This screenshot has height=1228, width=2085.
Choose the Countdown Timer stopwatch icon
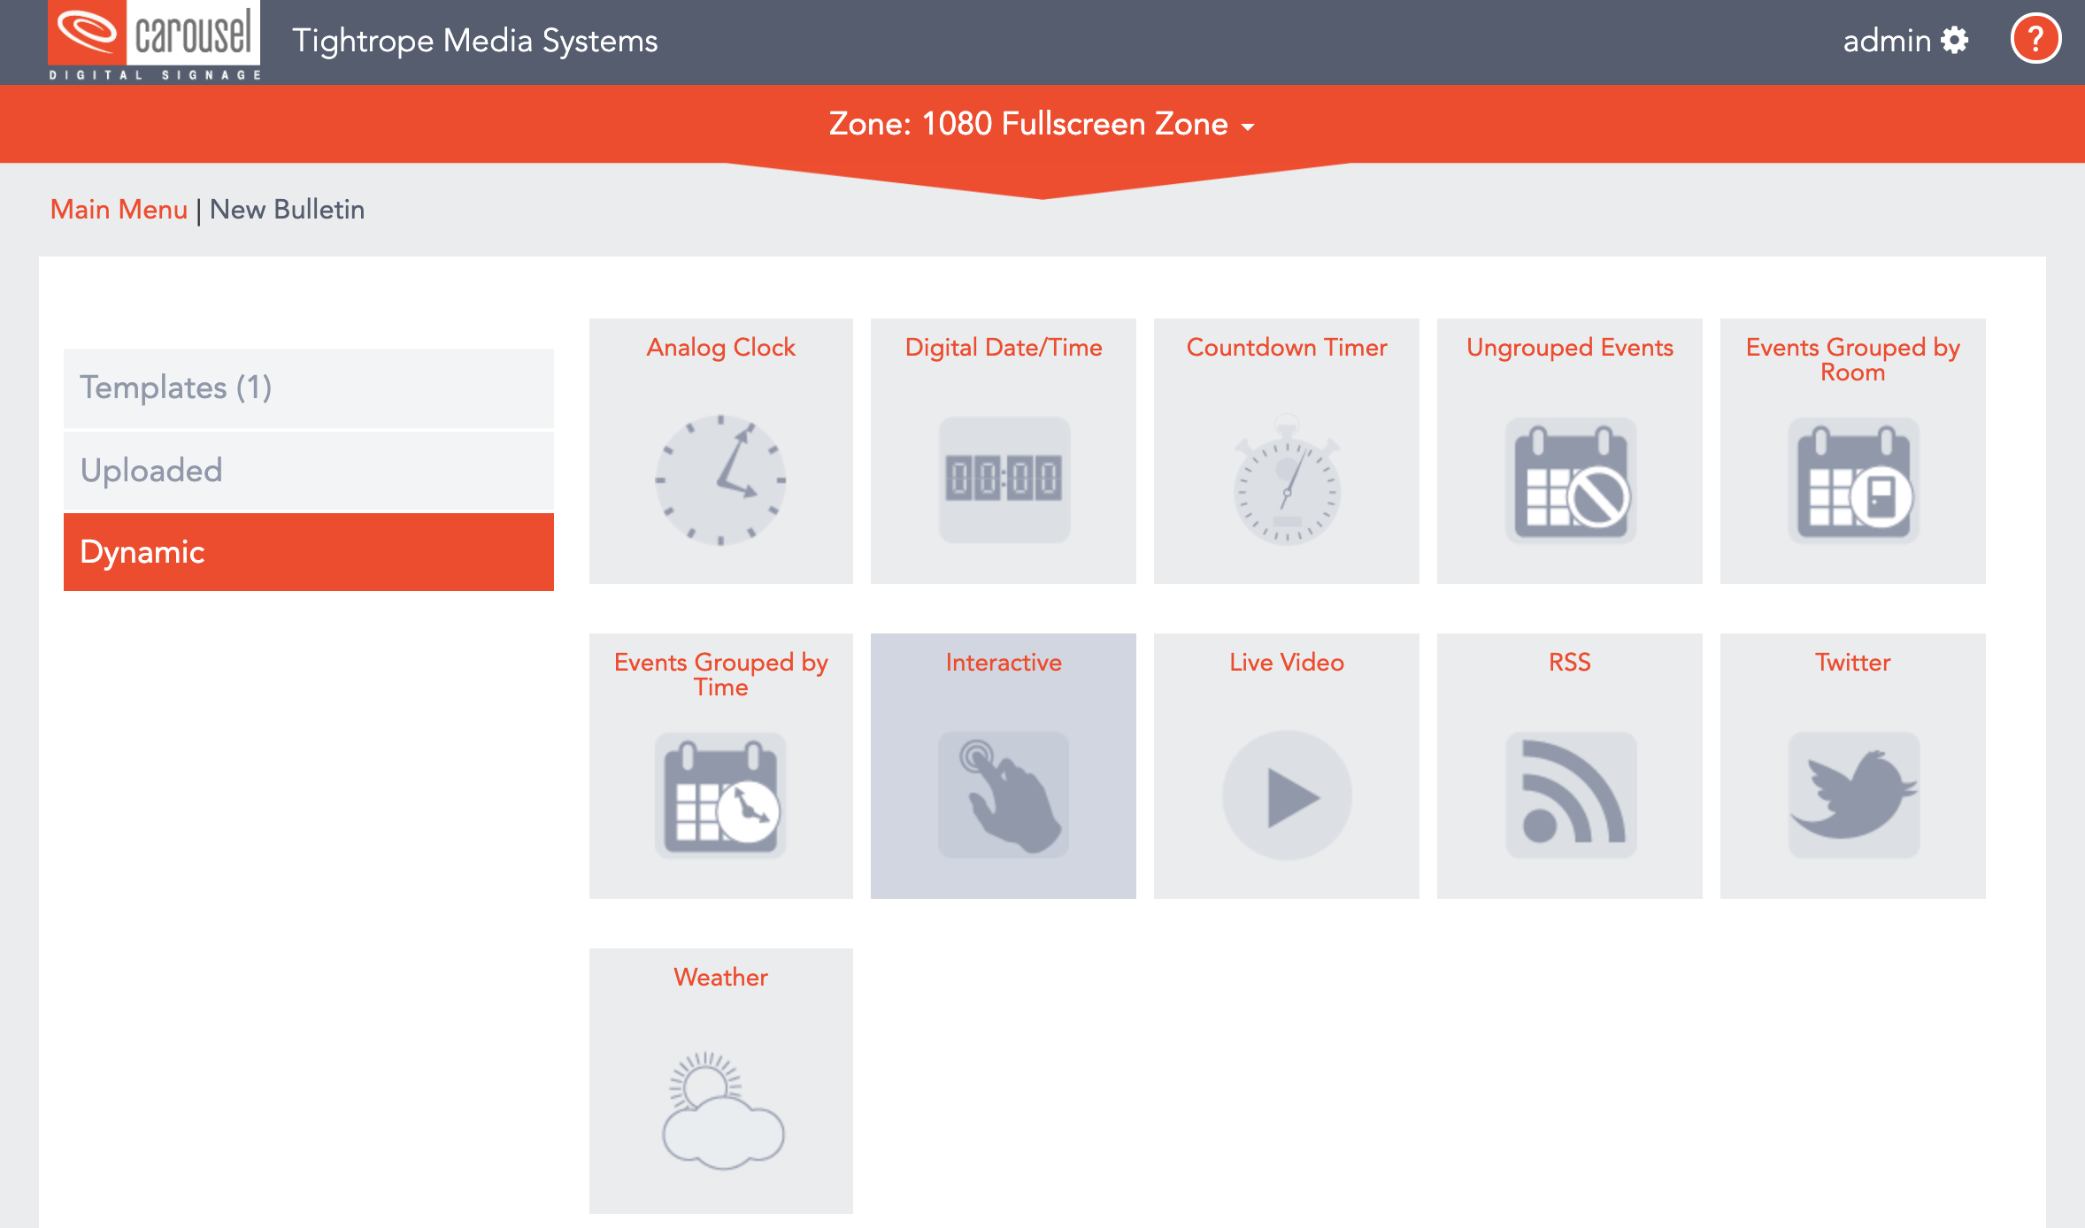(1287, 480)
